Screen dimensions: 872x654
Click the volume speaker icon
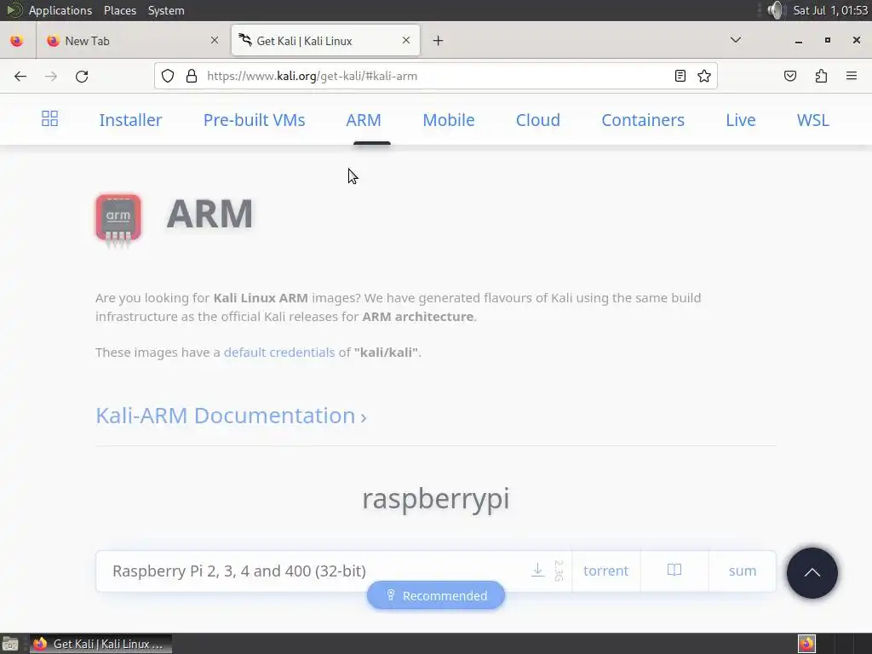coord(775,10)
